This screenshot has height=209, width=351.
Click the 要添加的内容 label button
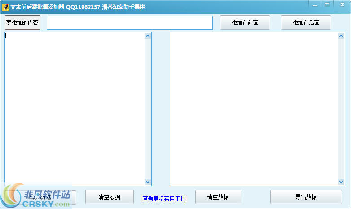click(22, 22)
